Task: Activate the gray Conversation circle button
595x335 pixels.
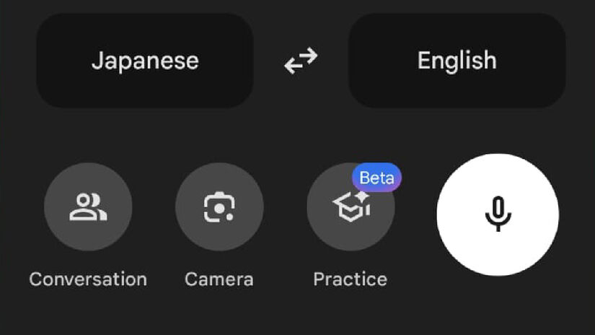Action: coord(88,206)
